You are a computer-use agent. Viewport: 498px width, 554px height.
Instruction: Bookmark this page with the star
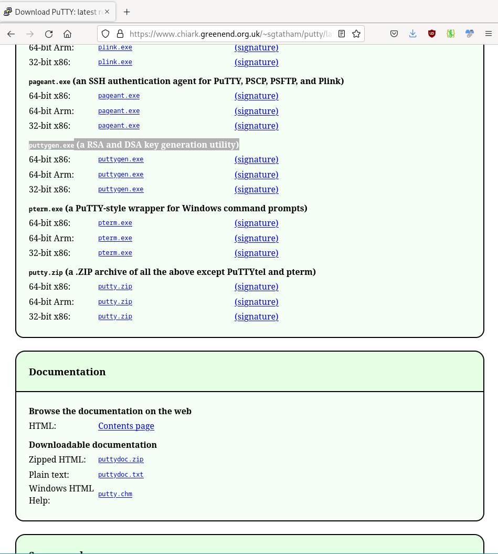[x=356, y=34]
